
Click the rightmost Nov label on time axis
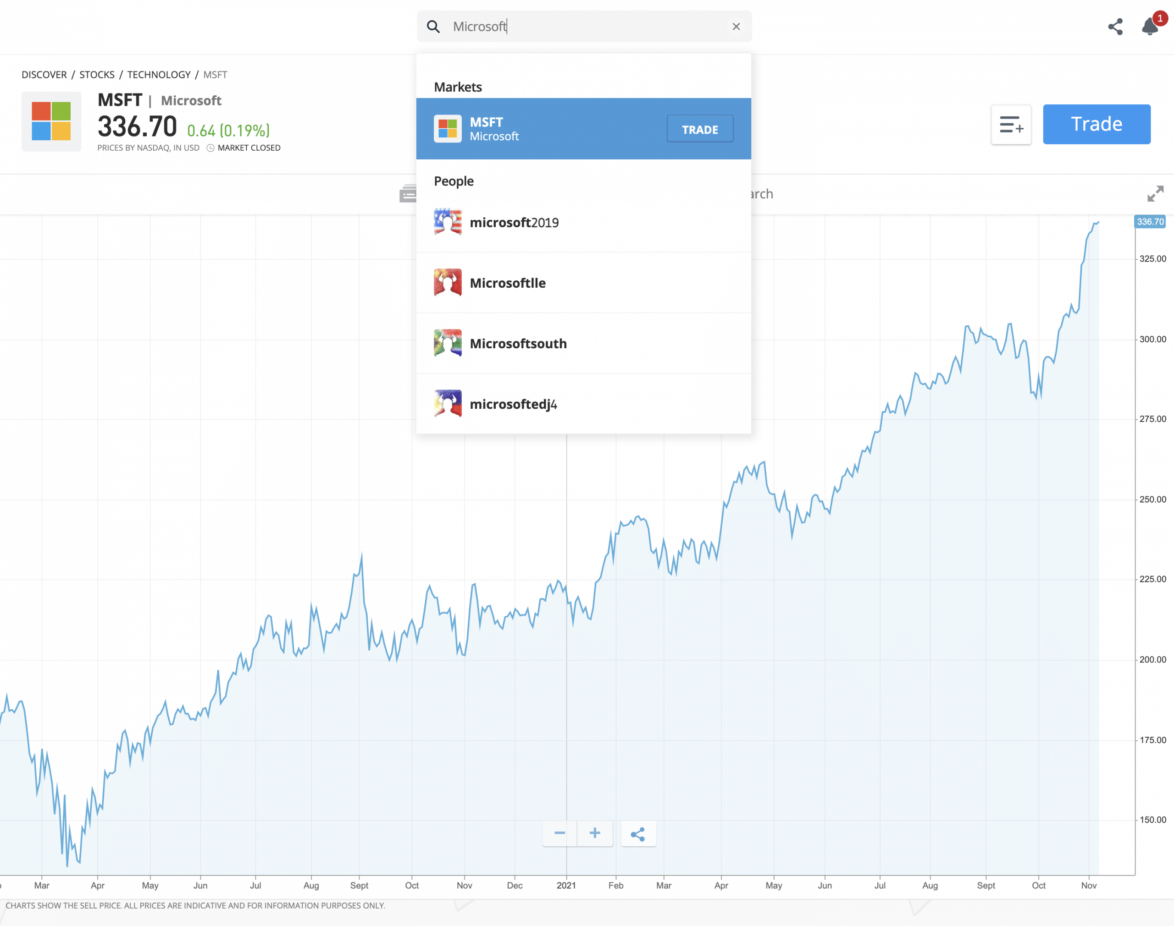coord(1088,885)
